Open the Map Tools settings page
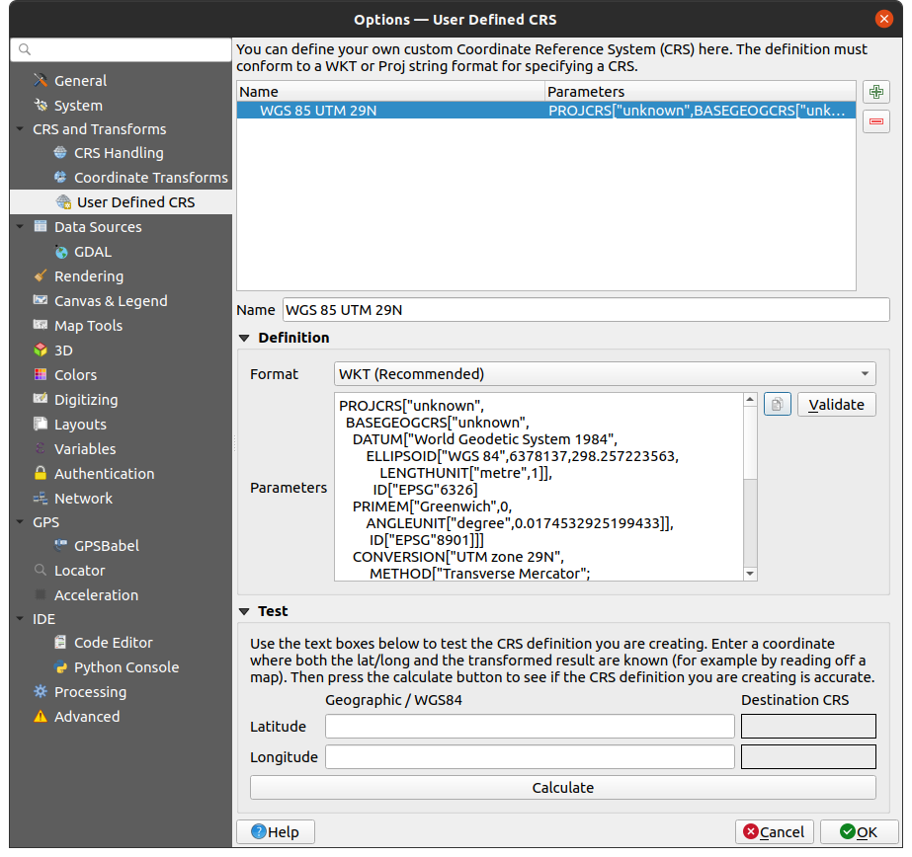912x857 pixels. (x=84, y=325)
